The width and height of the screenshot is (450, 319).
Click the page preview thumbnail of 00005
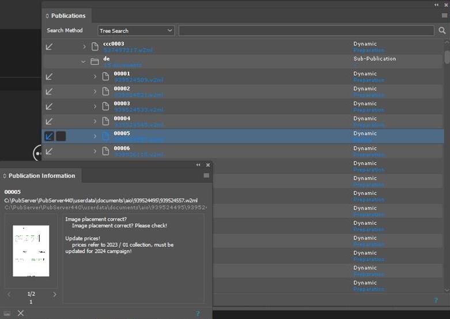point(31,251)
